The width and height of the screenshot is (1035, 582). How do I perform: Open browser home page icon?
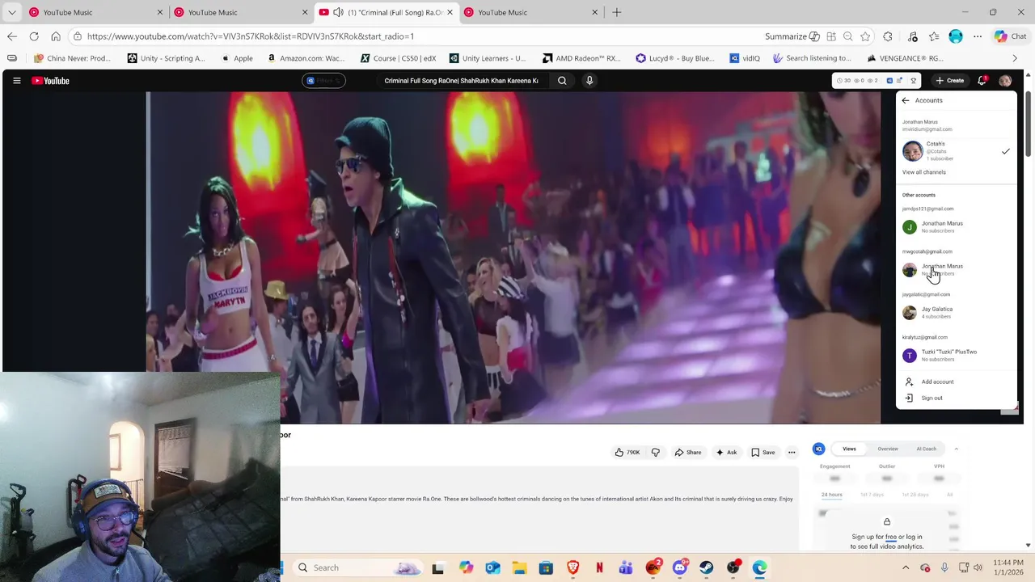(x=56, y=36)
